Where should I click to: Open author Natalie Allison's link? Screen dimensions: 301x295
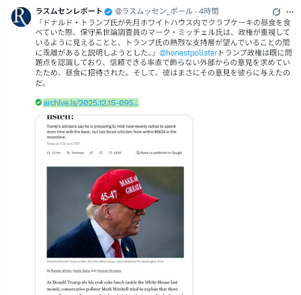point(61,271)
